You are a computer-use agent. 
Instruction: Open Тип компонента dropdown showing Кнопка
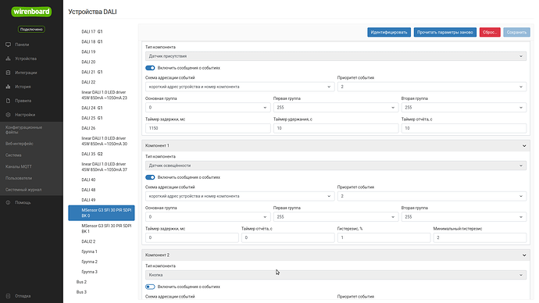pyautogui.click(x=335, y=275)
